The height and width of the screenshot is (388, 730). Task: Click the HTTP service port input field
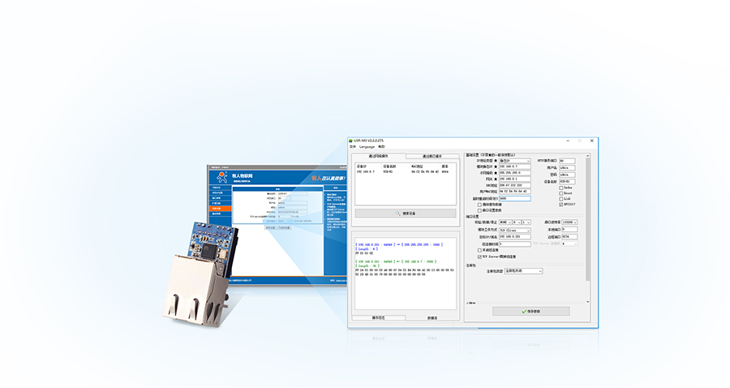click(x=567, y=161)
